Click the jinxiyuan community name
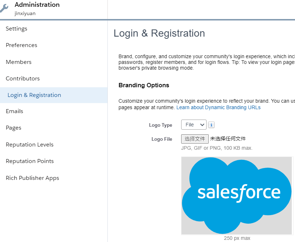The image size is (295, 242). click(25, 14)
